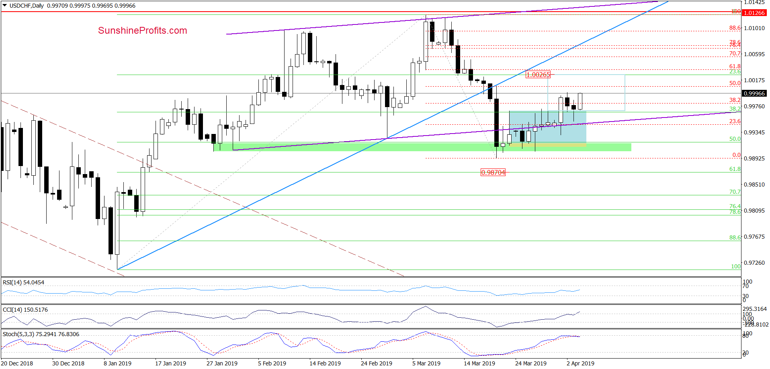Image resolution: width=770 pixels, height=369 pixels.
Task: Click the red 88.6 Fibonacci level label
Action: [735, 28]
